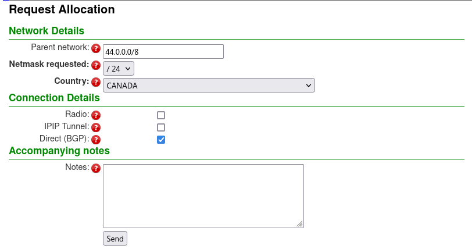Click help icon next to Radio
Viewport: 472px width, 252px height.
tap(96, 115)
